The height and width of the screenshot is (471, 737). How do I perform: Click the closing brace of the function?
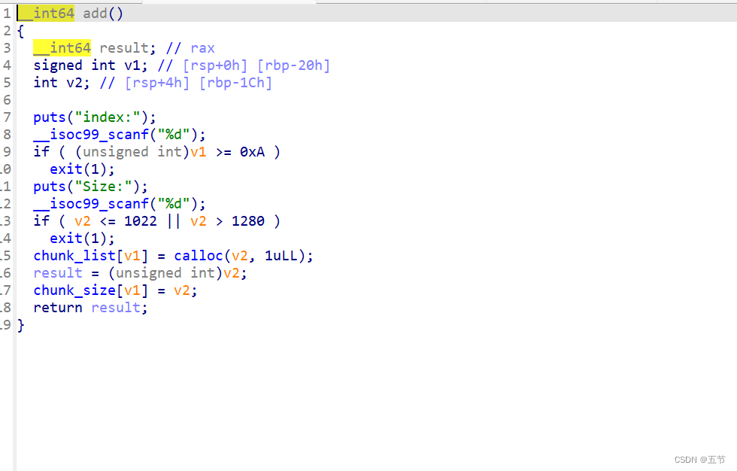click(x=21, y=325)
